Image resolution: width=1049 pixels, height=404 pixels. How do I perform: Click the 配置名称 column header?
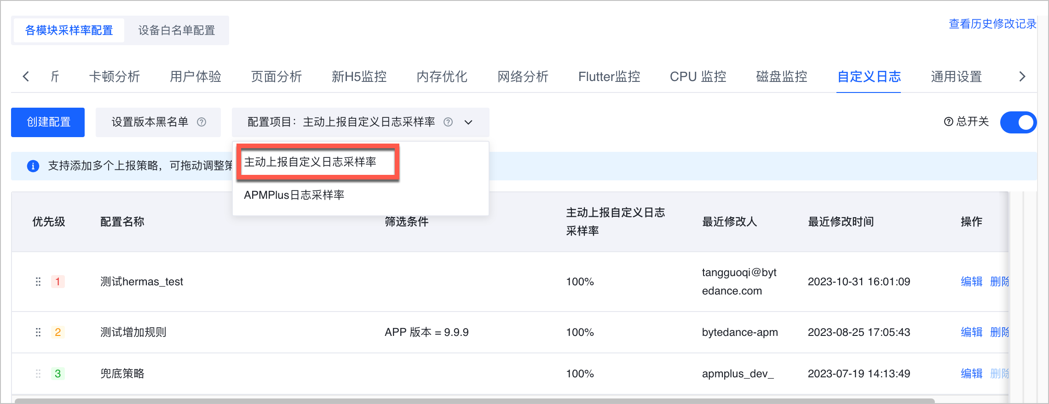tap(122, 222)
